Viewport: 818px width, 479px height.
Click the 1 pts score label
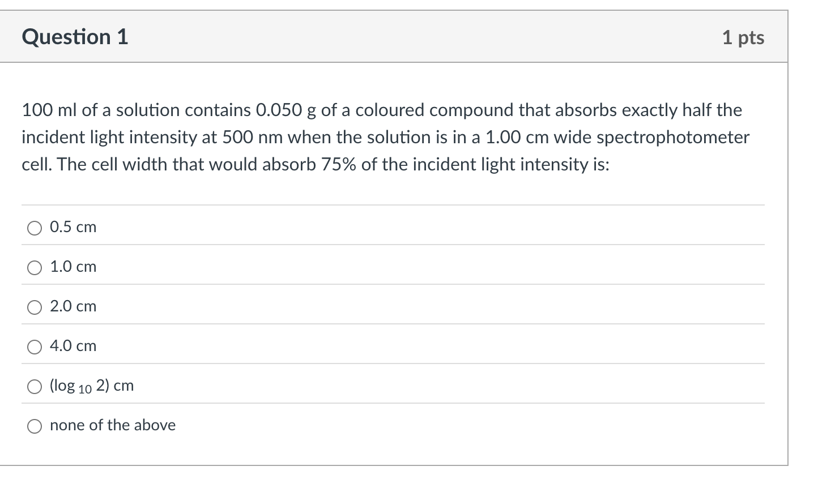point(743,37)
